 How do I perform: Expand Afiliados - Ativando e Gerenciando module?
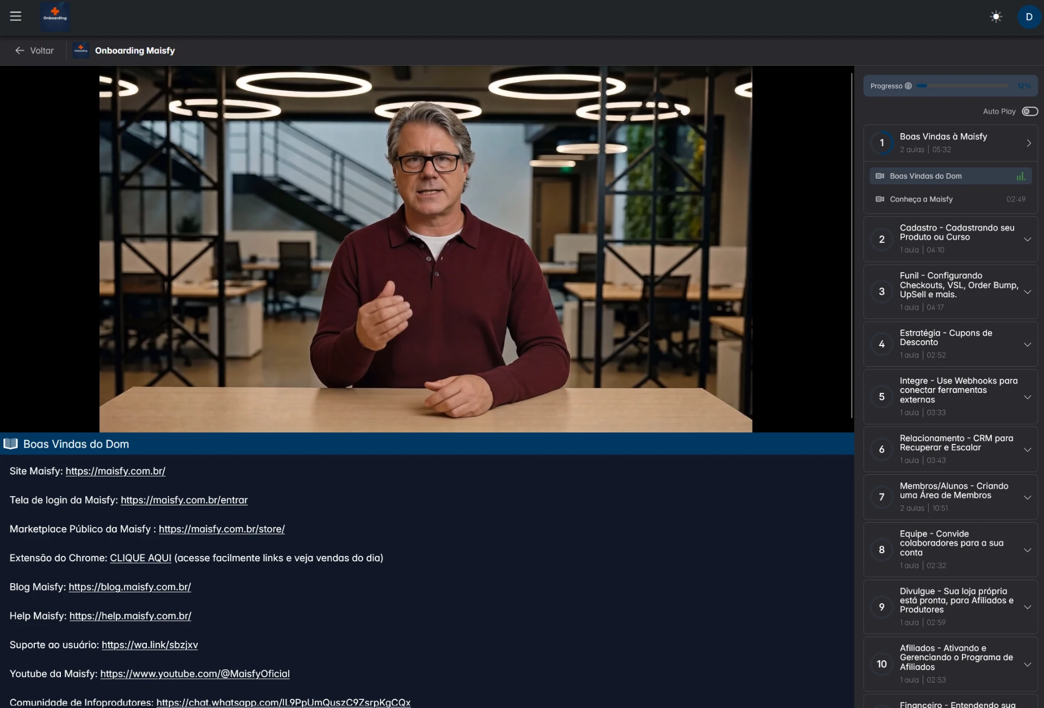(1028, 664)
